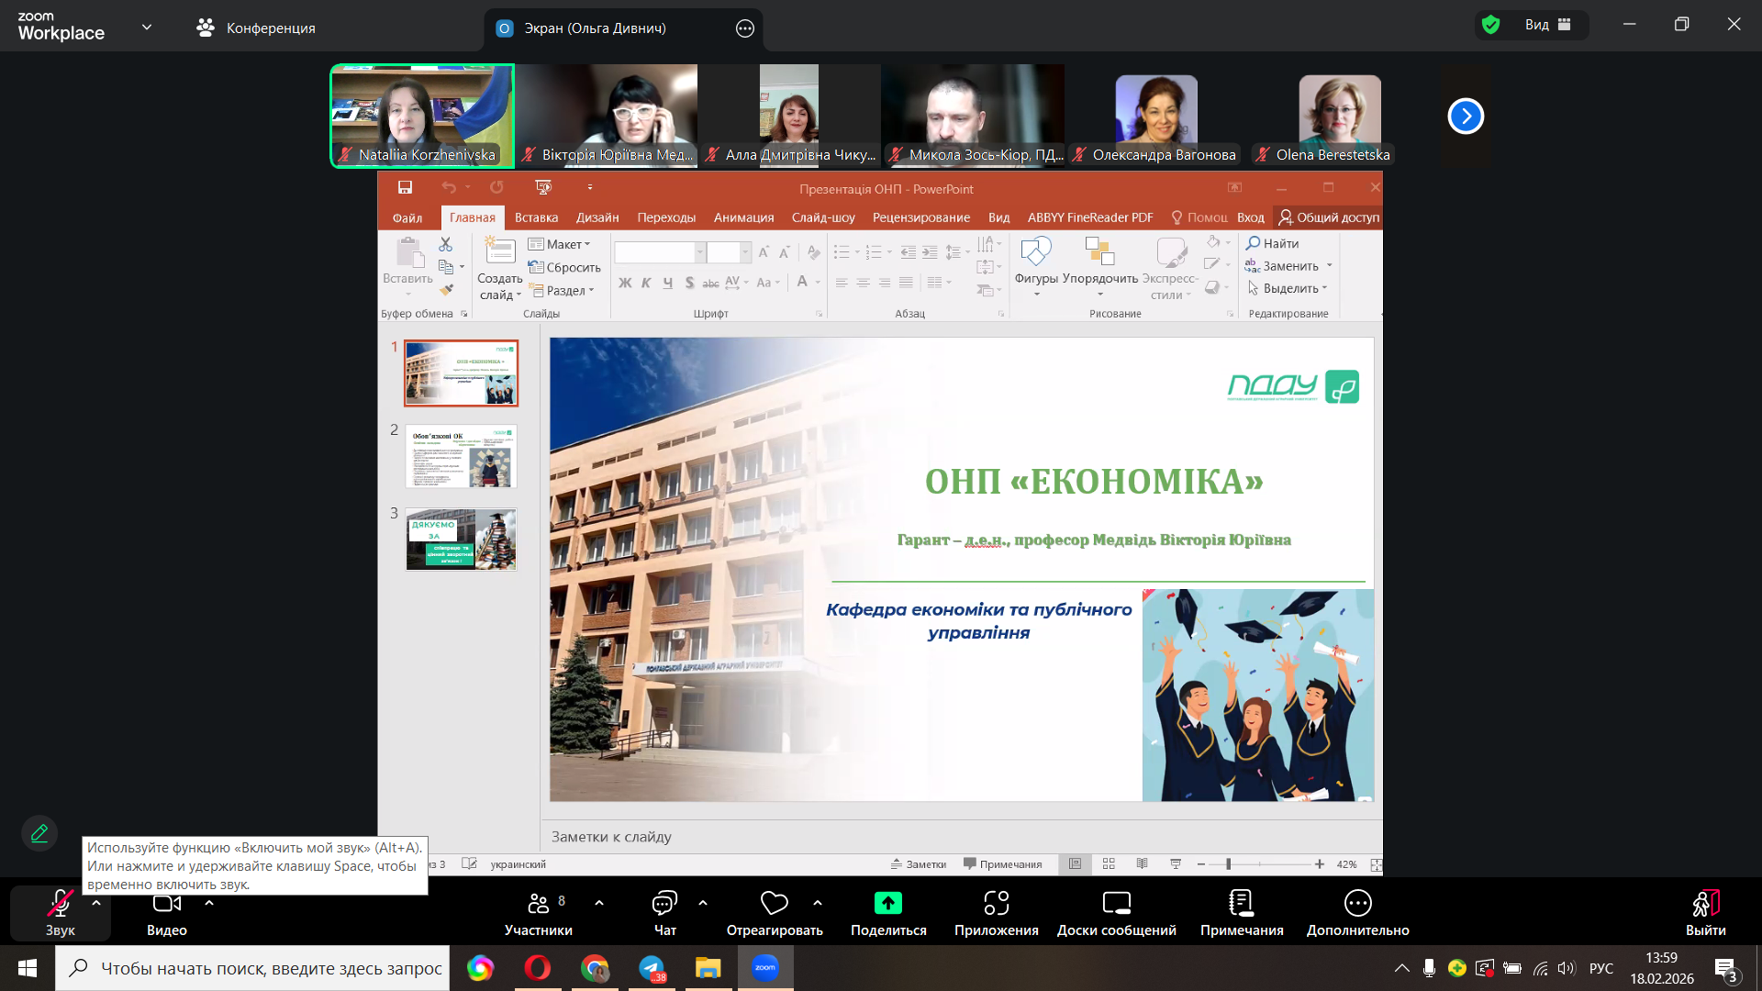1762x991 pixels.
Task: Open the Whiteboards icon
Action: tap(1116, 904)
